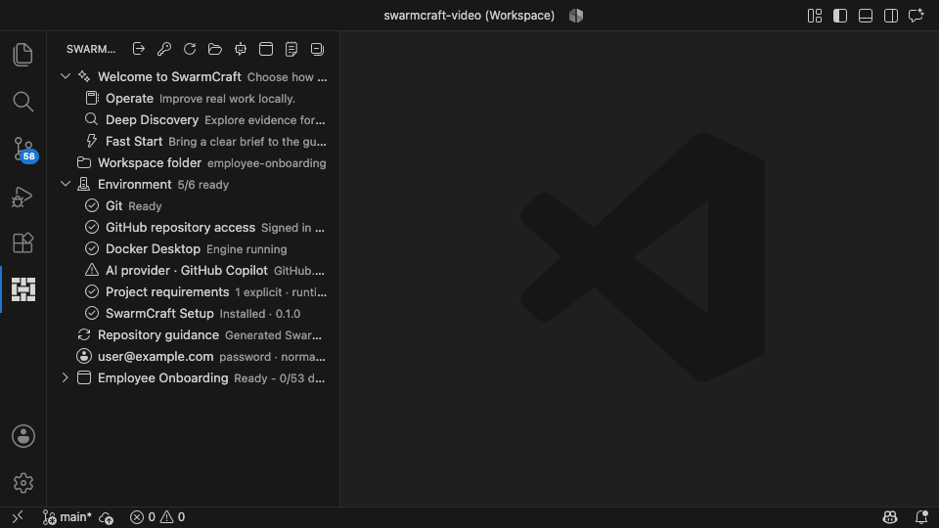The height and width of the screenshot is (528, 939).
Task: Open the notifications bell in status bar
Action: click(921, 517)
